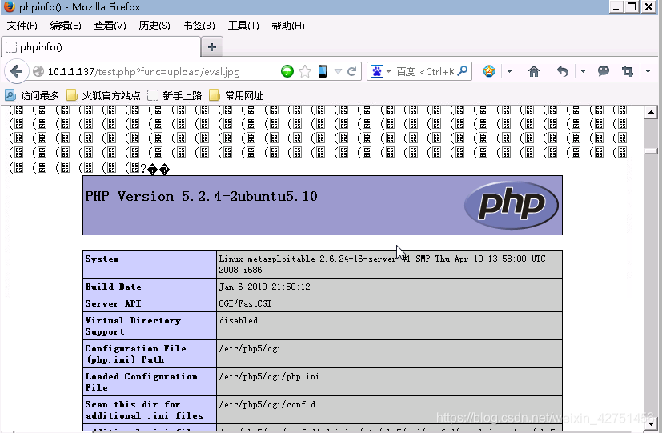Image resolution: width=662 pixels, height=433 pixels.
Task: Click the star badge toolbar icon
Action: (x=489, y=71)
